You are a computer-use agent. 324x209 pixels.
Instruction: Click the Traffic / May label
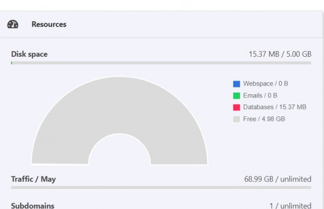pos(33,179)
